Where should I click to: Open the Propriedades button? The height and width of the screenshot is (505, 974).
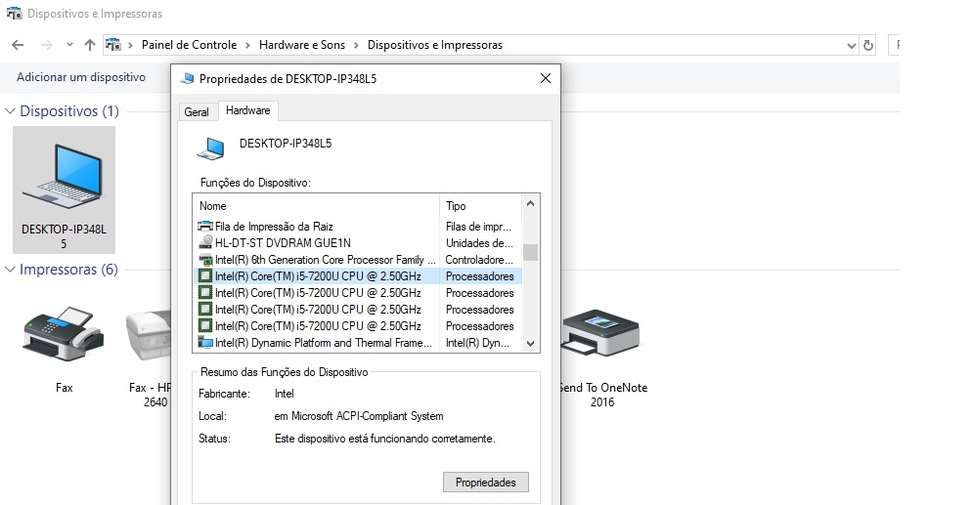pyautogui.click(x=486, y=483)
